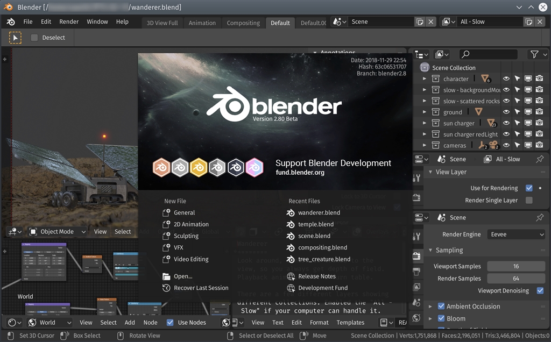This screenshot has height=342, width=551.
Task: Open the Output printer properties tab
Action: tap(416, 271)
